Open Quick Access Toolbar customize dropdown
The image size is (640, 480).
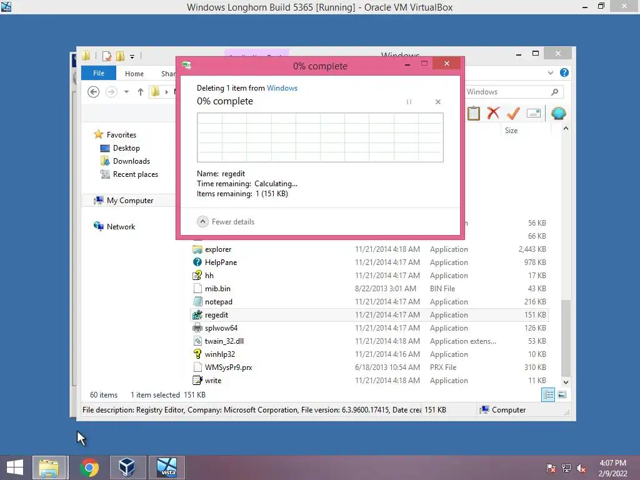click(132, 57)
